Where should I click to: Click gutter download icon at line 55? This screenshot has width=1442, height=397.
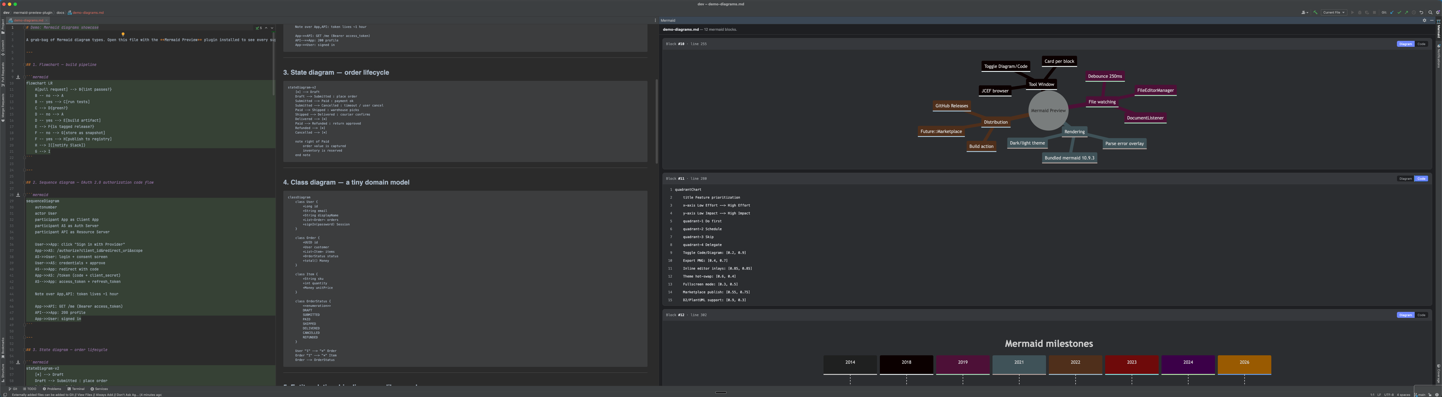point(18,362)
